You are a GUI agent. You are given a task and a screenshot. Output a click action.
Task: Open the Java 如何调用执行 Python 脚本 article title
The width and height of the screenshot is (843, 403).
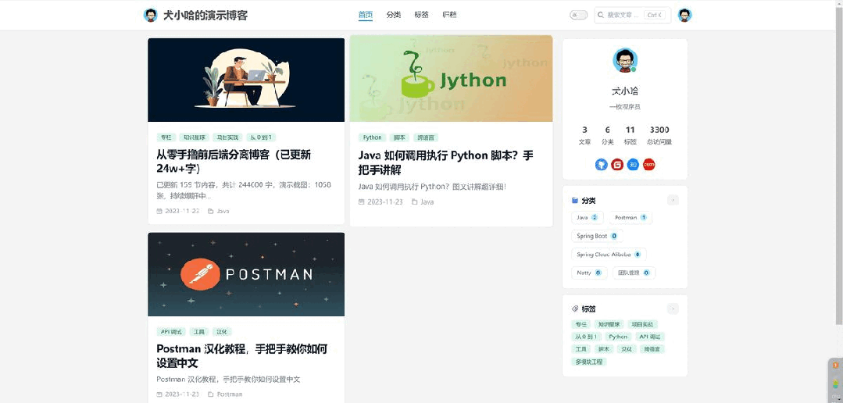pyautogui.click(x=445, y=162)
